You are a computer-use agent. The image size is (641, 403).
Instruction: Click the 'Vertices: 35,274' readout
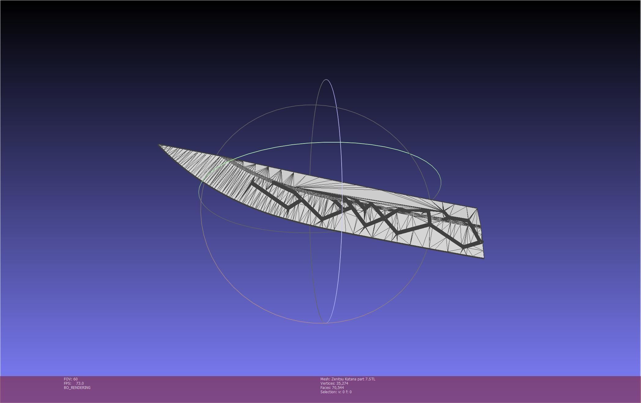[334, 383]
